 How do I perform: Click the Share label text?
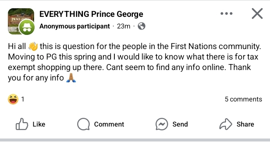(x=245, y=124)
